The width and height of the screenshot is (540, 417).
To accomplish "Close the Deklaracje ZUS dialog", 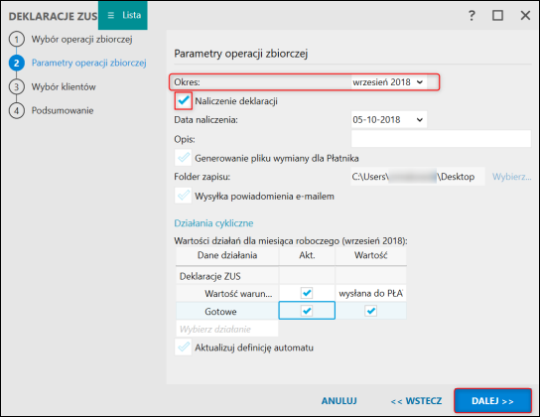I will 525,16.
